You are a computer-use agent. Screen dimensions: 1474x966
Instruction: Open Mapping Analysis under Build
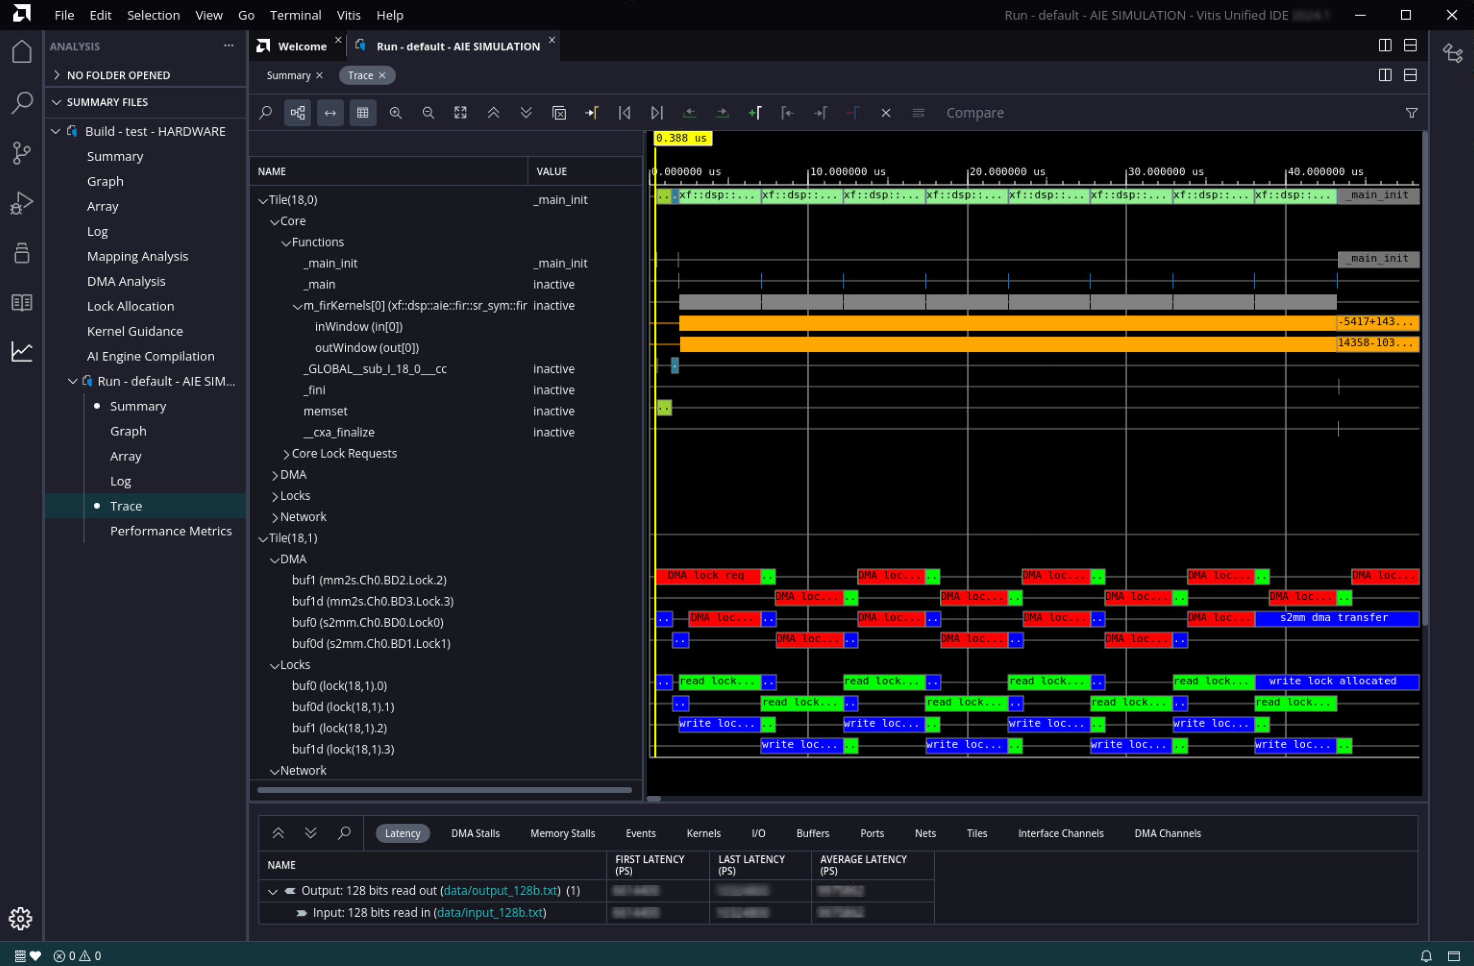tap(137, 256)
